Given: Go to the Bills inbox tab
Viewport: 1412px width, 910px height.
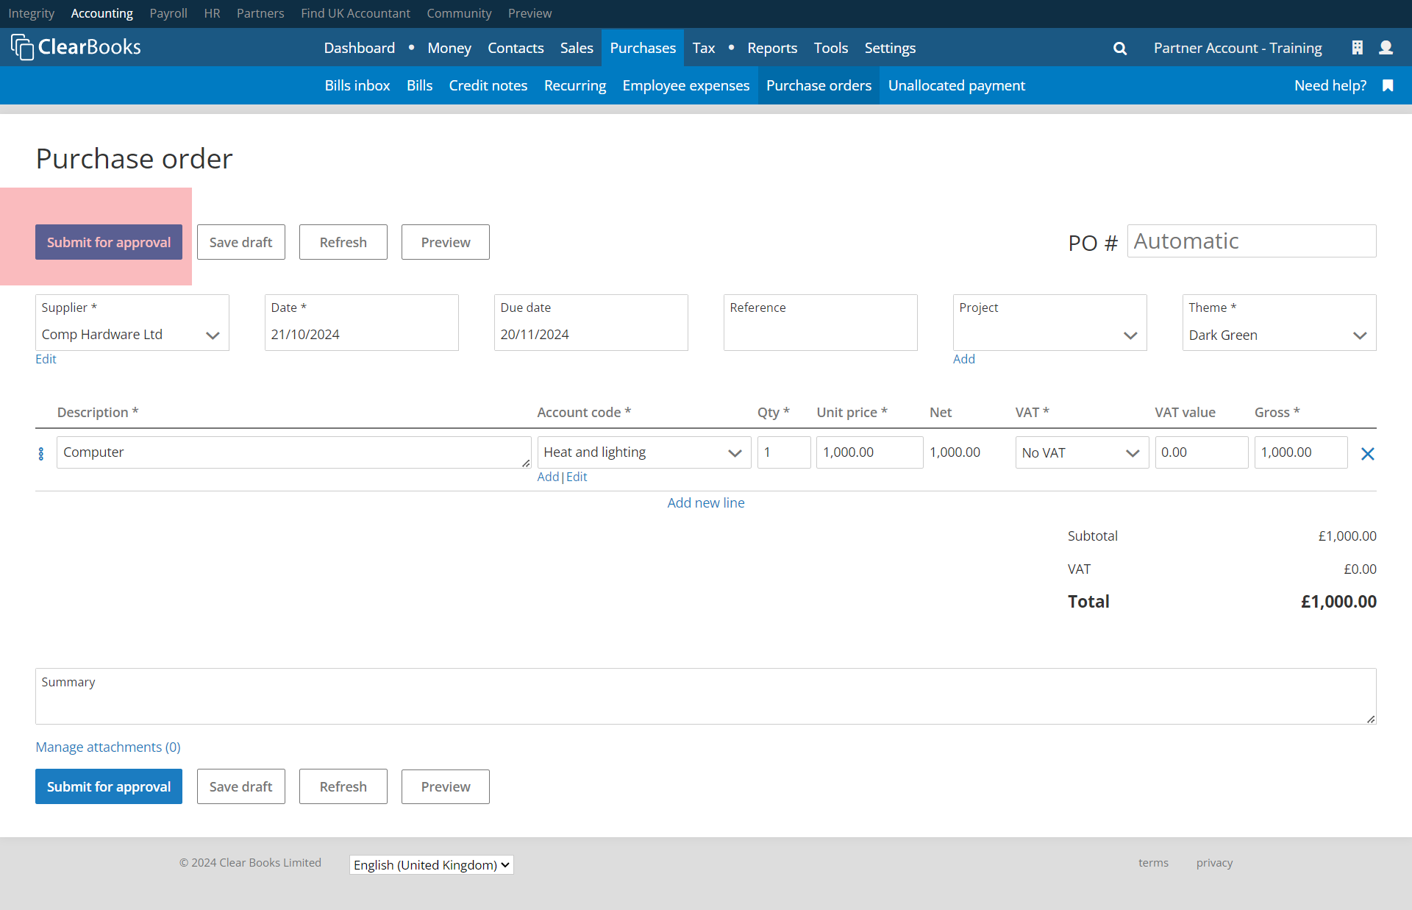Looking at the screenshot, I should tap(357, 85).
